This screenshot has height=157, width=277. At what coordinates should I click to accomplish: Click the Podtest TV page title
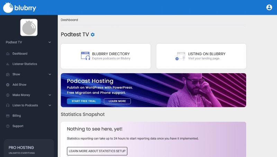[75, 34]
